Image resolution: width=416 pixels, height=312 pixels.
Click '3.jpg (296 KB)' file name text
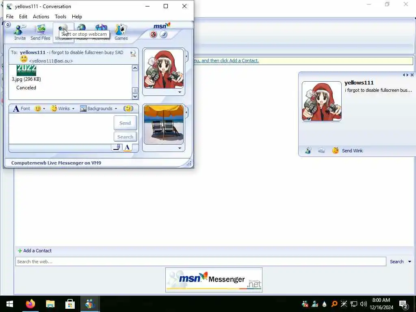(x=26, y=79)
